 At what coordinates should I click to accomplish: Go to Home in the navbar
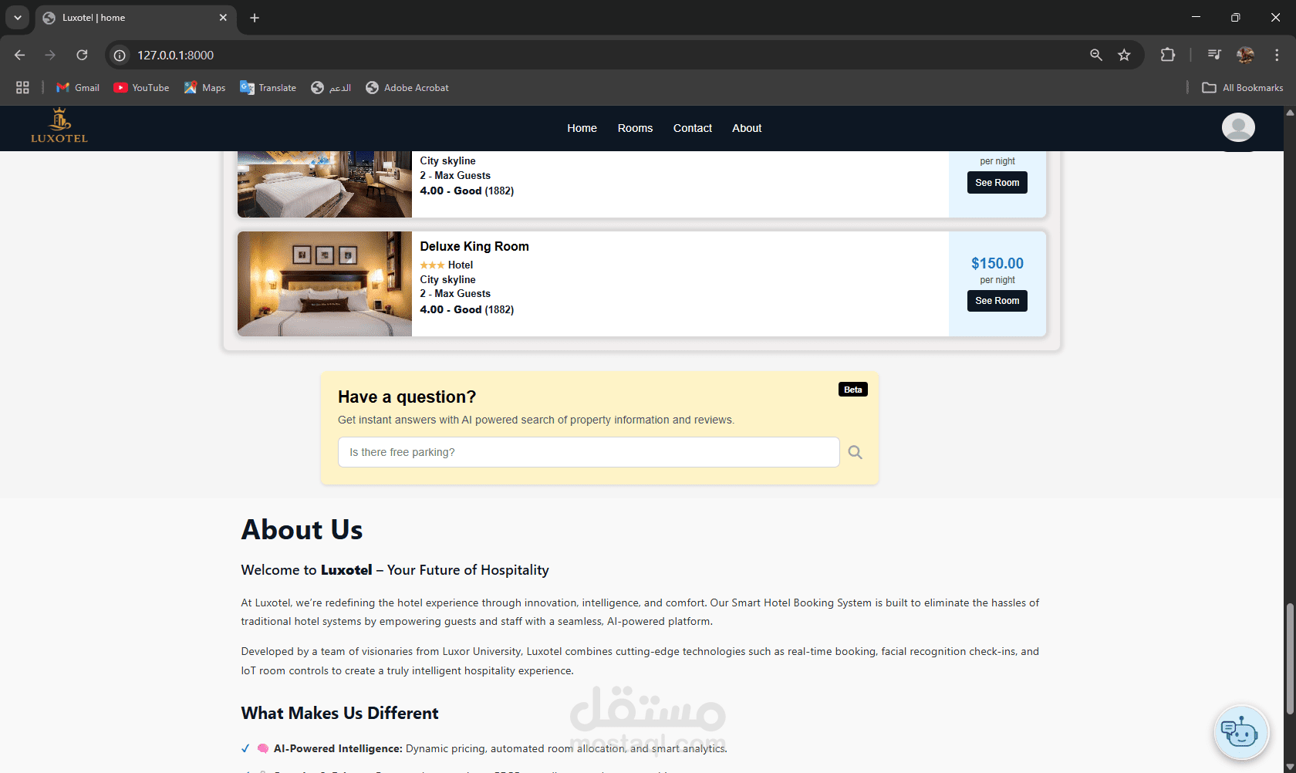tap(582, 128)
